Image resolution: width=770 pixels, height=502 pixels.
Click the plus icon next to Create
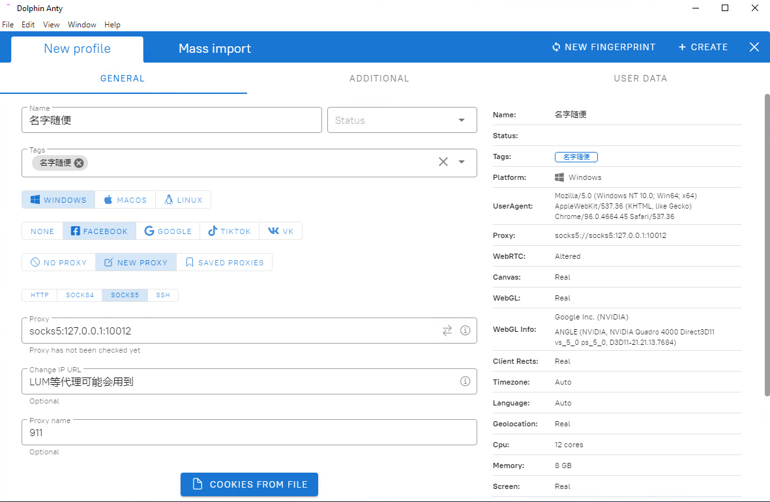coord(682,47)
